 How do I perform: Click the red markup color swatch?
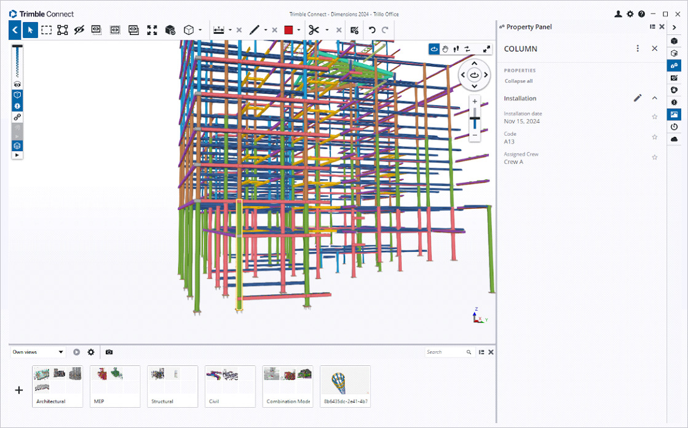point(288,30)
